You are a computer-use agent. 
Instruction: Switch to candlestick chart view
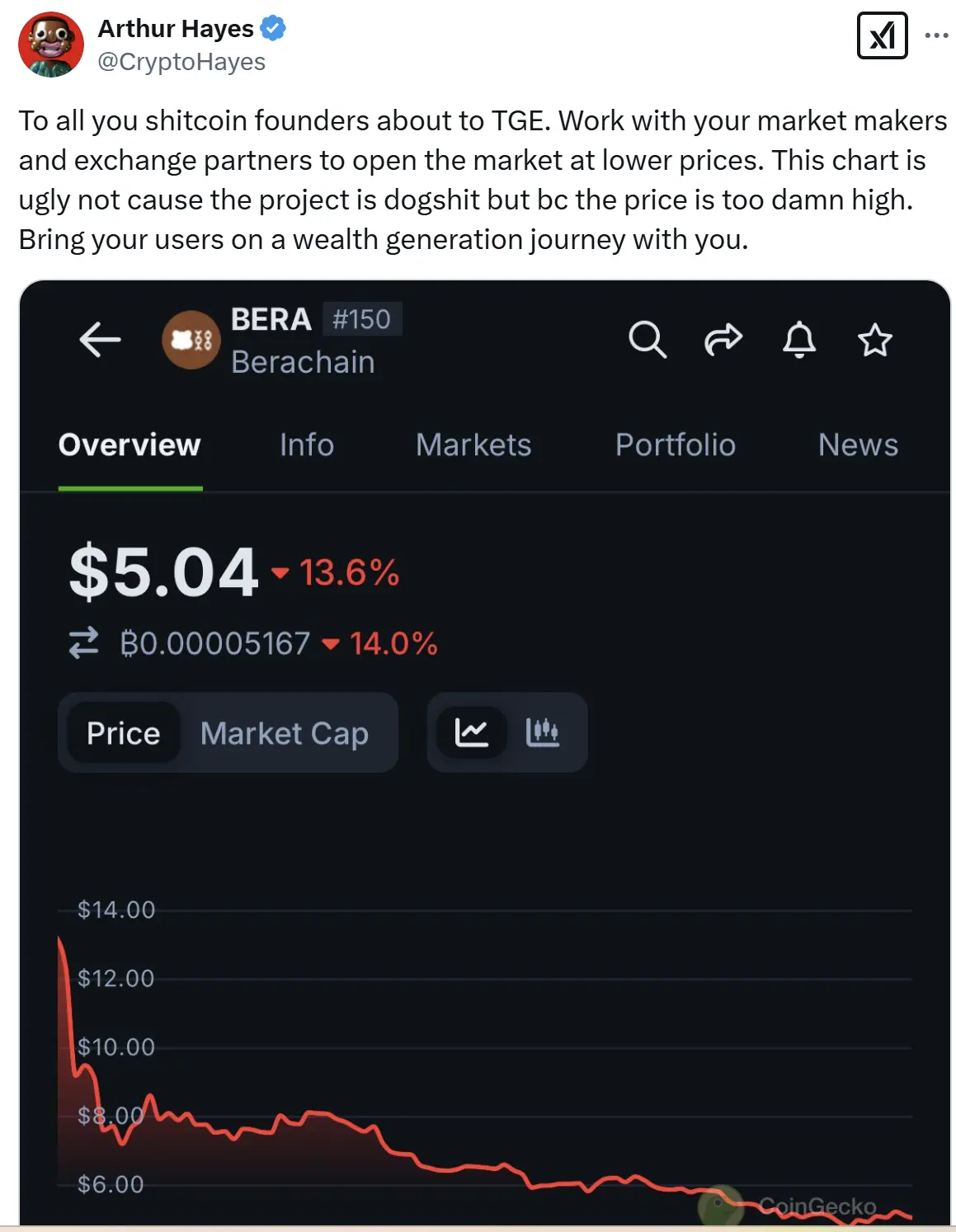(x=542, y=732)
